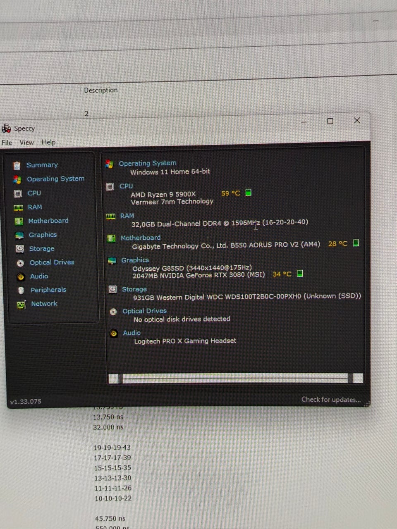Click the right arrow of the horizontal scrollbar
This screenshot has width=397, height=529.
pos(358,378)
